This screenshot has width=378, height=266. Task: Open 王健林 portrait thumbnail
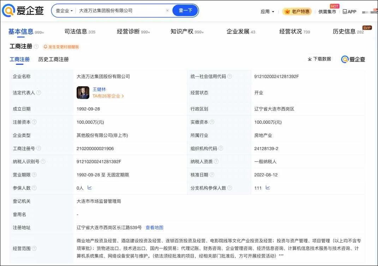83,92
